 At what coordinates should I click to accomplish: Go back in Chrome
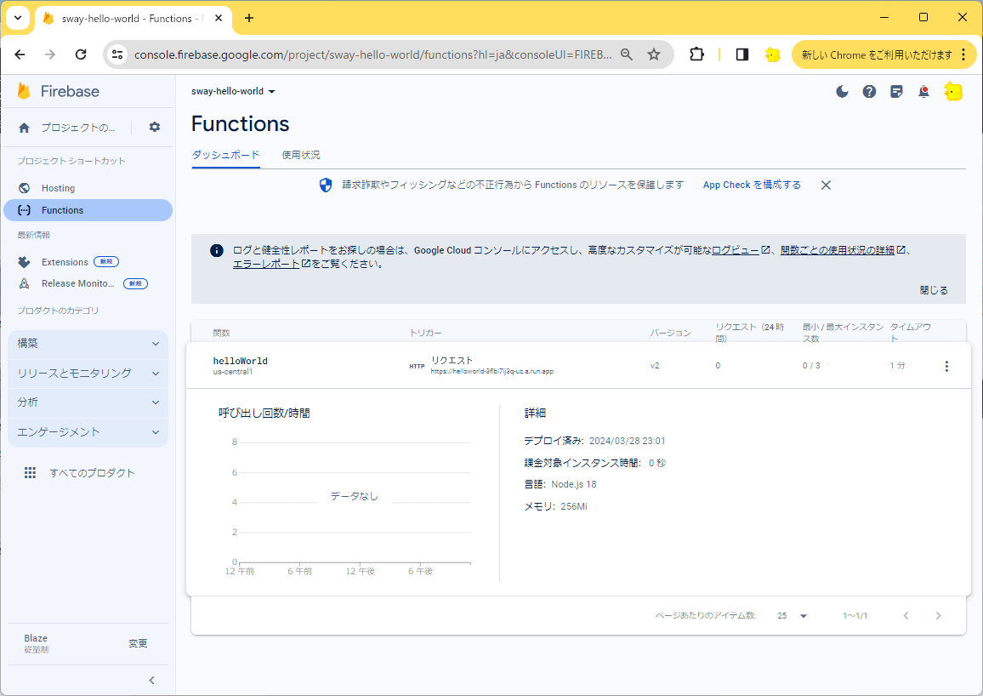coord(20,54)
